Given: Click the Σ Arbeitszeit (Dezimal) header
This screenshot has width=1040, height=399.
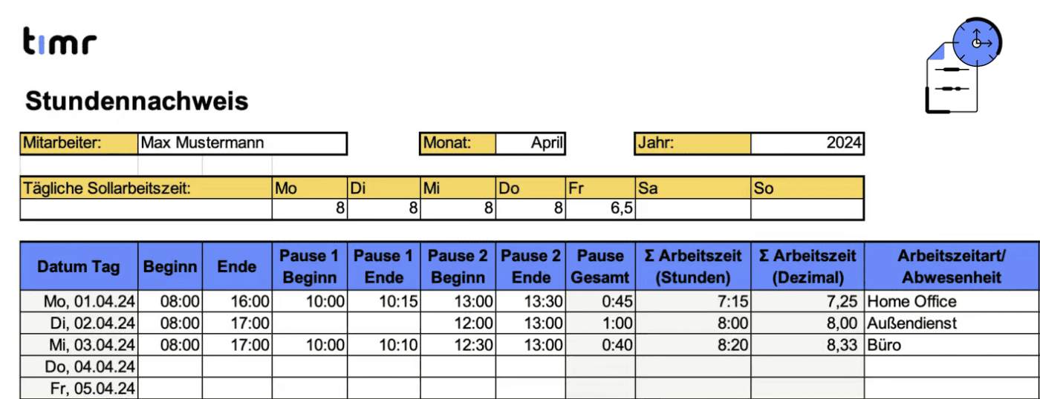Looking at the screenshot, I should 807,267.
